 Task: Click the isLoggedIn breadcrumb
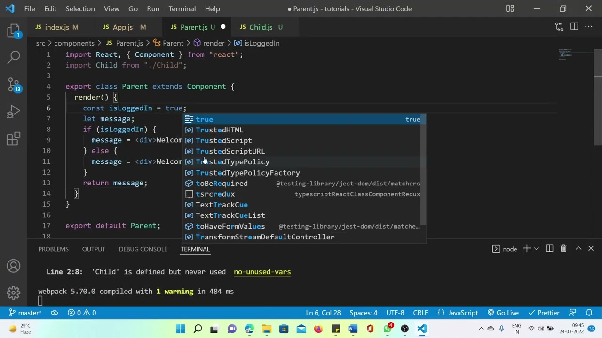(257, 43)
